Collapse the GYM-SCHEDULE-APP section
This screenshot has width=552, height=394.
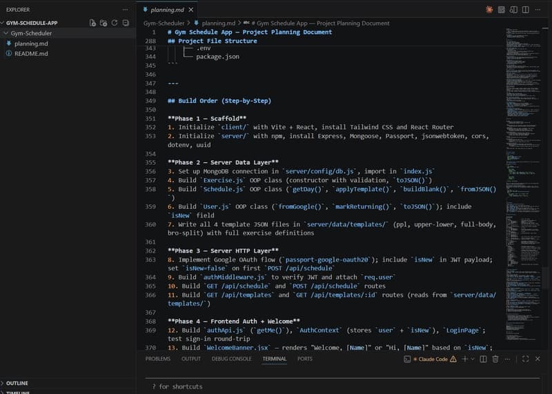(32, 23)
